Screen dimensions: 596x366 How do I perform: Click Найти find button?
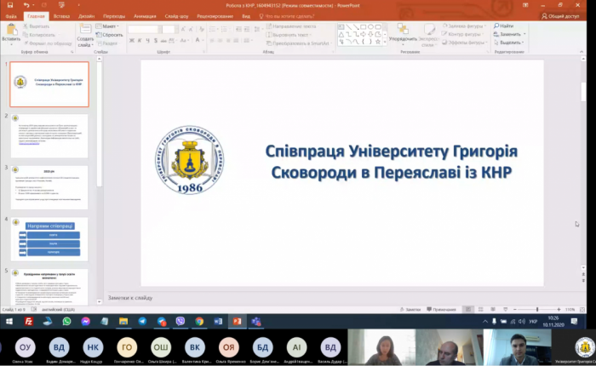pyautogui.click(x=504, y=26)
